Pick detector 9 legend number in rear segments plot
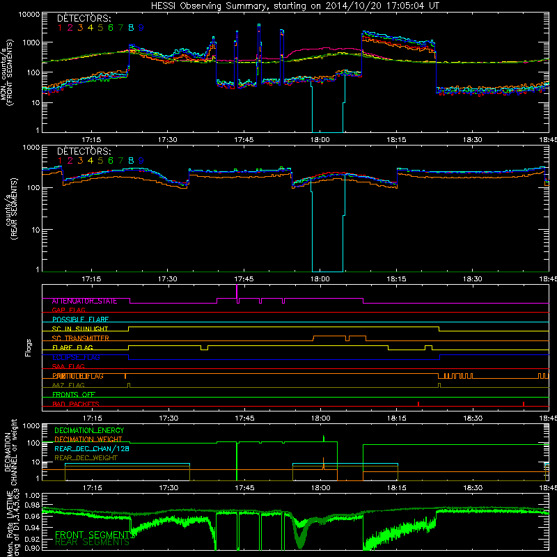 click(141, 161)
